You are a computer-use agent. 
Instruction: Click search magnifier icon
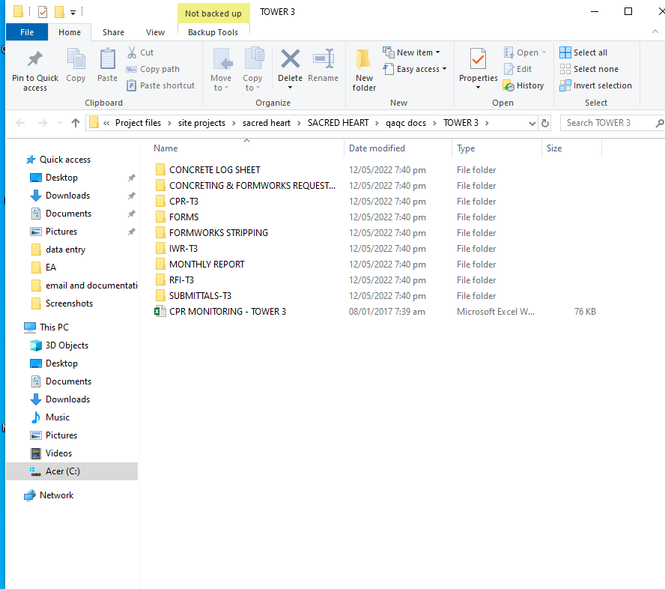pos(659,123)
